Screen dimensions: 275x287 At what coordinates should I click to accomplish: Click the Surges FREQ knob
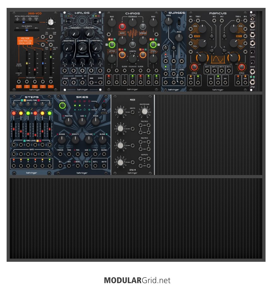[x=168, y=21]
